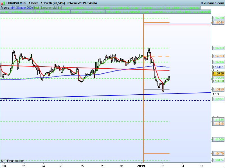
Task: Select the cotas historicas eurusd8 label
Action: click(123, 11)
